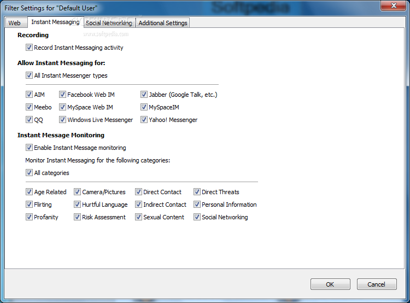Toggle Camera/Pictures monitoring
The width and height of the screenshot is (410, 303).
77,192
